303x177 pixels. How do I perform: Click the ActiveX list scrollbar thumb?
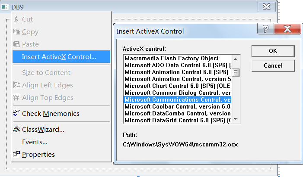pyautogui.click(x=236, y=72)
